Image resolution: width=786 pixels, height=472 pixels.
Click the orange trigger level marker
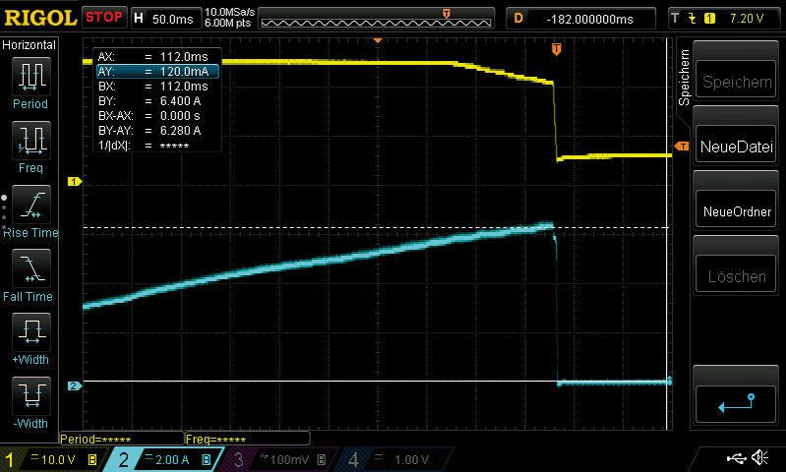point(681,147)
